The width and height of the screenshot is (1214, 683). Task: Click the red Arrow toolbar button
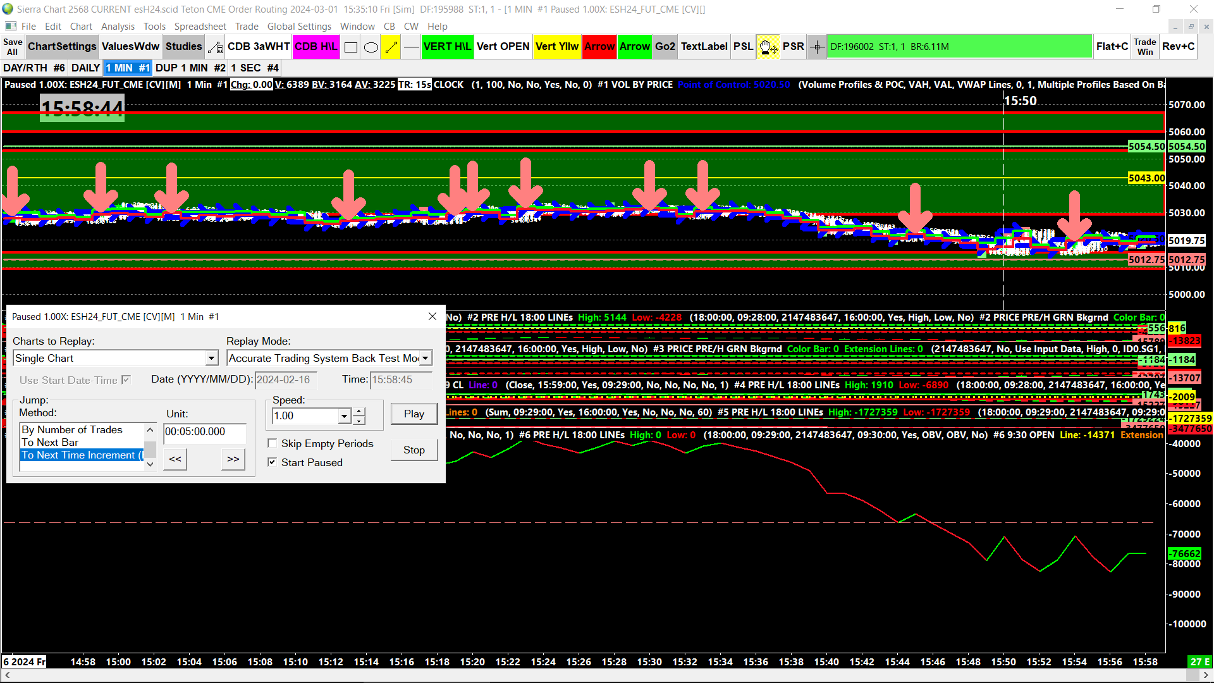pos(599,47)
